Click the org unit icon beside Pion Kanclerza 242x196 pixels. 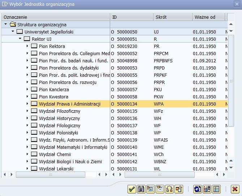click(34, 89)
